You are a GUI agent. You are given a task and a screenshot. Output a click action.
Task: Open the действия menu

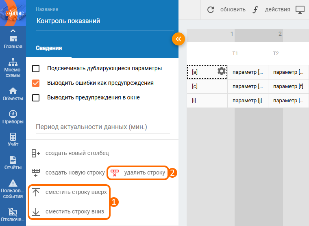(277, 9)
